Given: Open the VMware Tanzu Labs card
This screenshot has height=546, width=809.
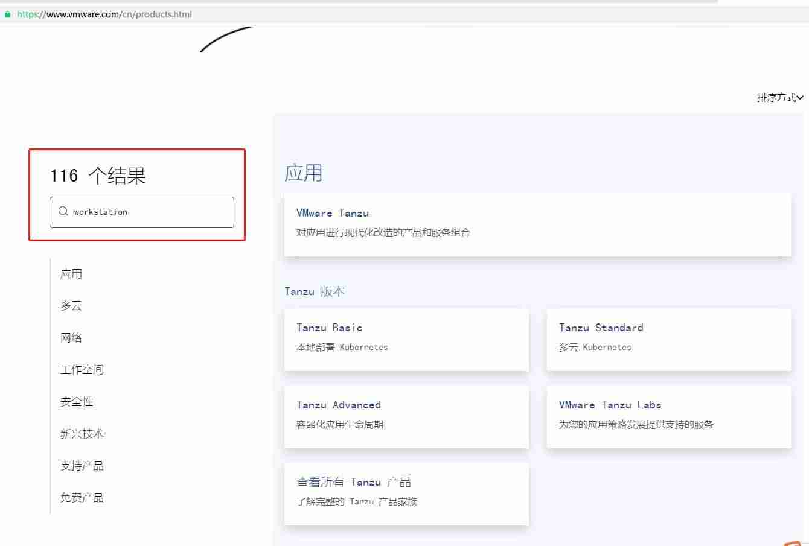Looking at the screenshot, I should (669, 417).
